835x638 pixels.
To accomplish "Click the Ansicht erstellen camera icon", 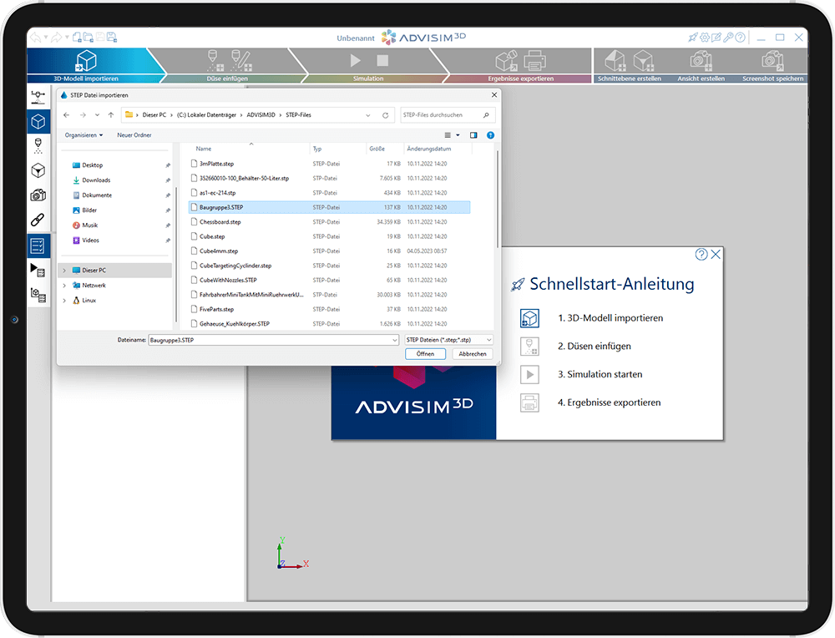I will pos(701,61).
